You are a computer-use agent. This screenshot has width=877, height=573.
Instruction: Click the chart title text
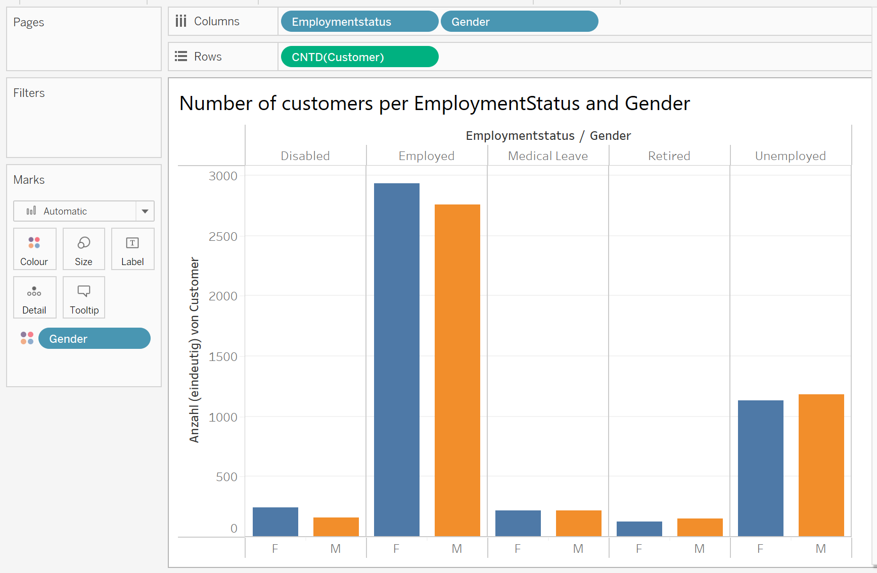pos(435,103)
